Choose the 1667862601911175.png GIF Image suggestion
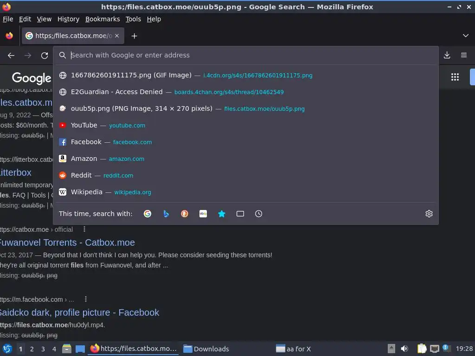 pos(246,75)
